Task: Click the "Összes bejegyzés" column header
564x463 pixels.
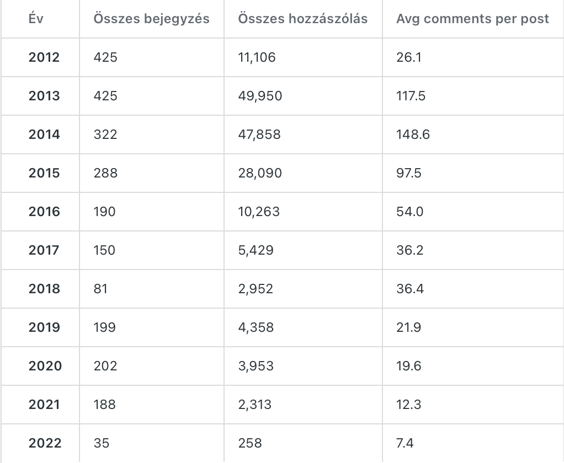Action: click(151, 19)
